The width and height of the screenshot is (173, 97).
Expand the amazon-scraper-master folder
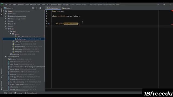pyautogui.click(x=6, y=16)
